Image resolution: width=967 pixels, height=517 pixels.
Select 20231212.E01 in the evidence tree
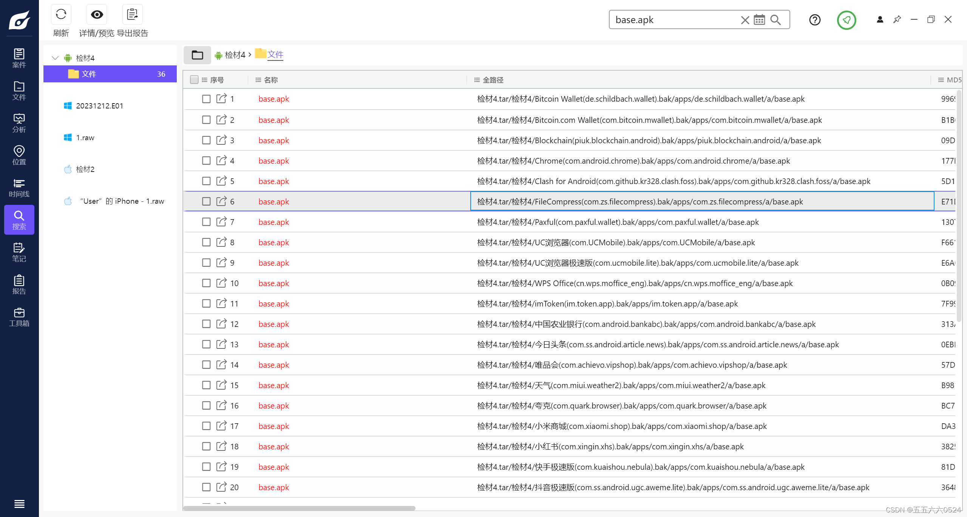coord(99,106)
